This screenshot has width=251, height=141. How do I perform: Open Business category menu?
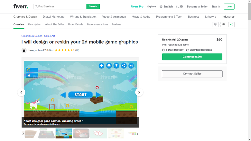tap(193, 17)
